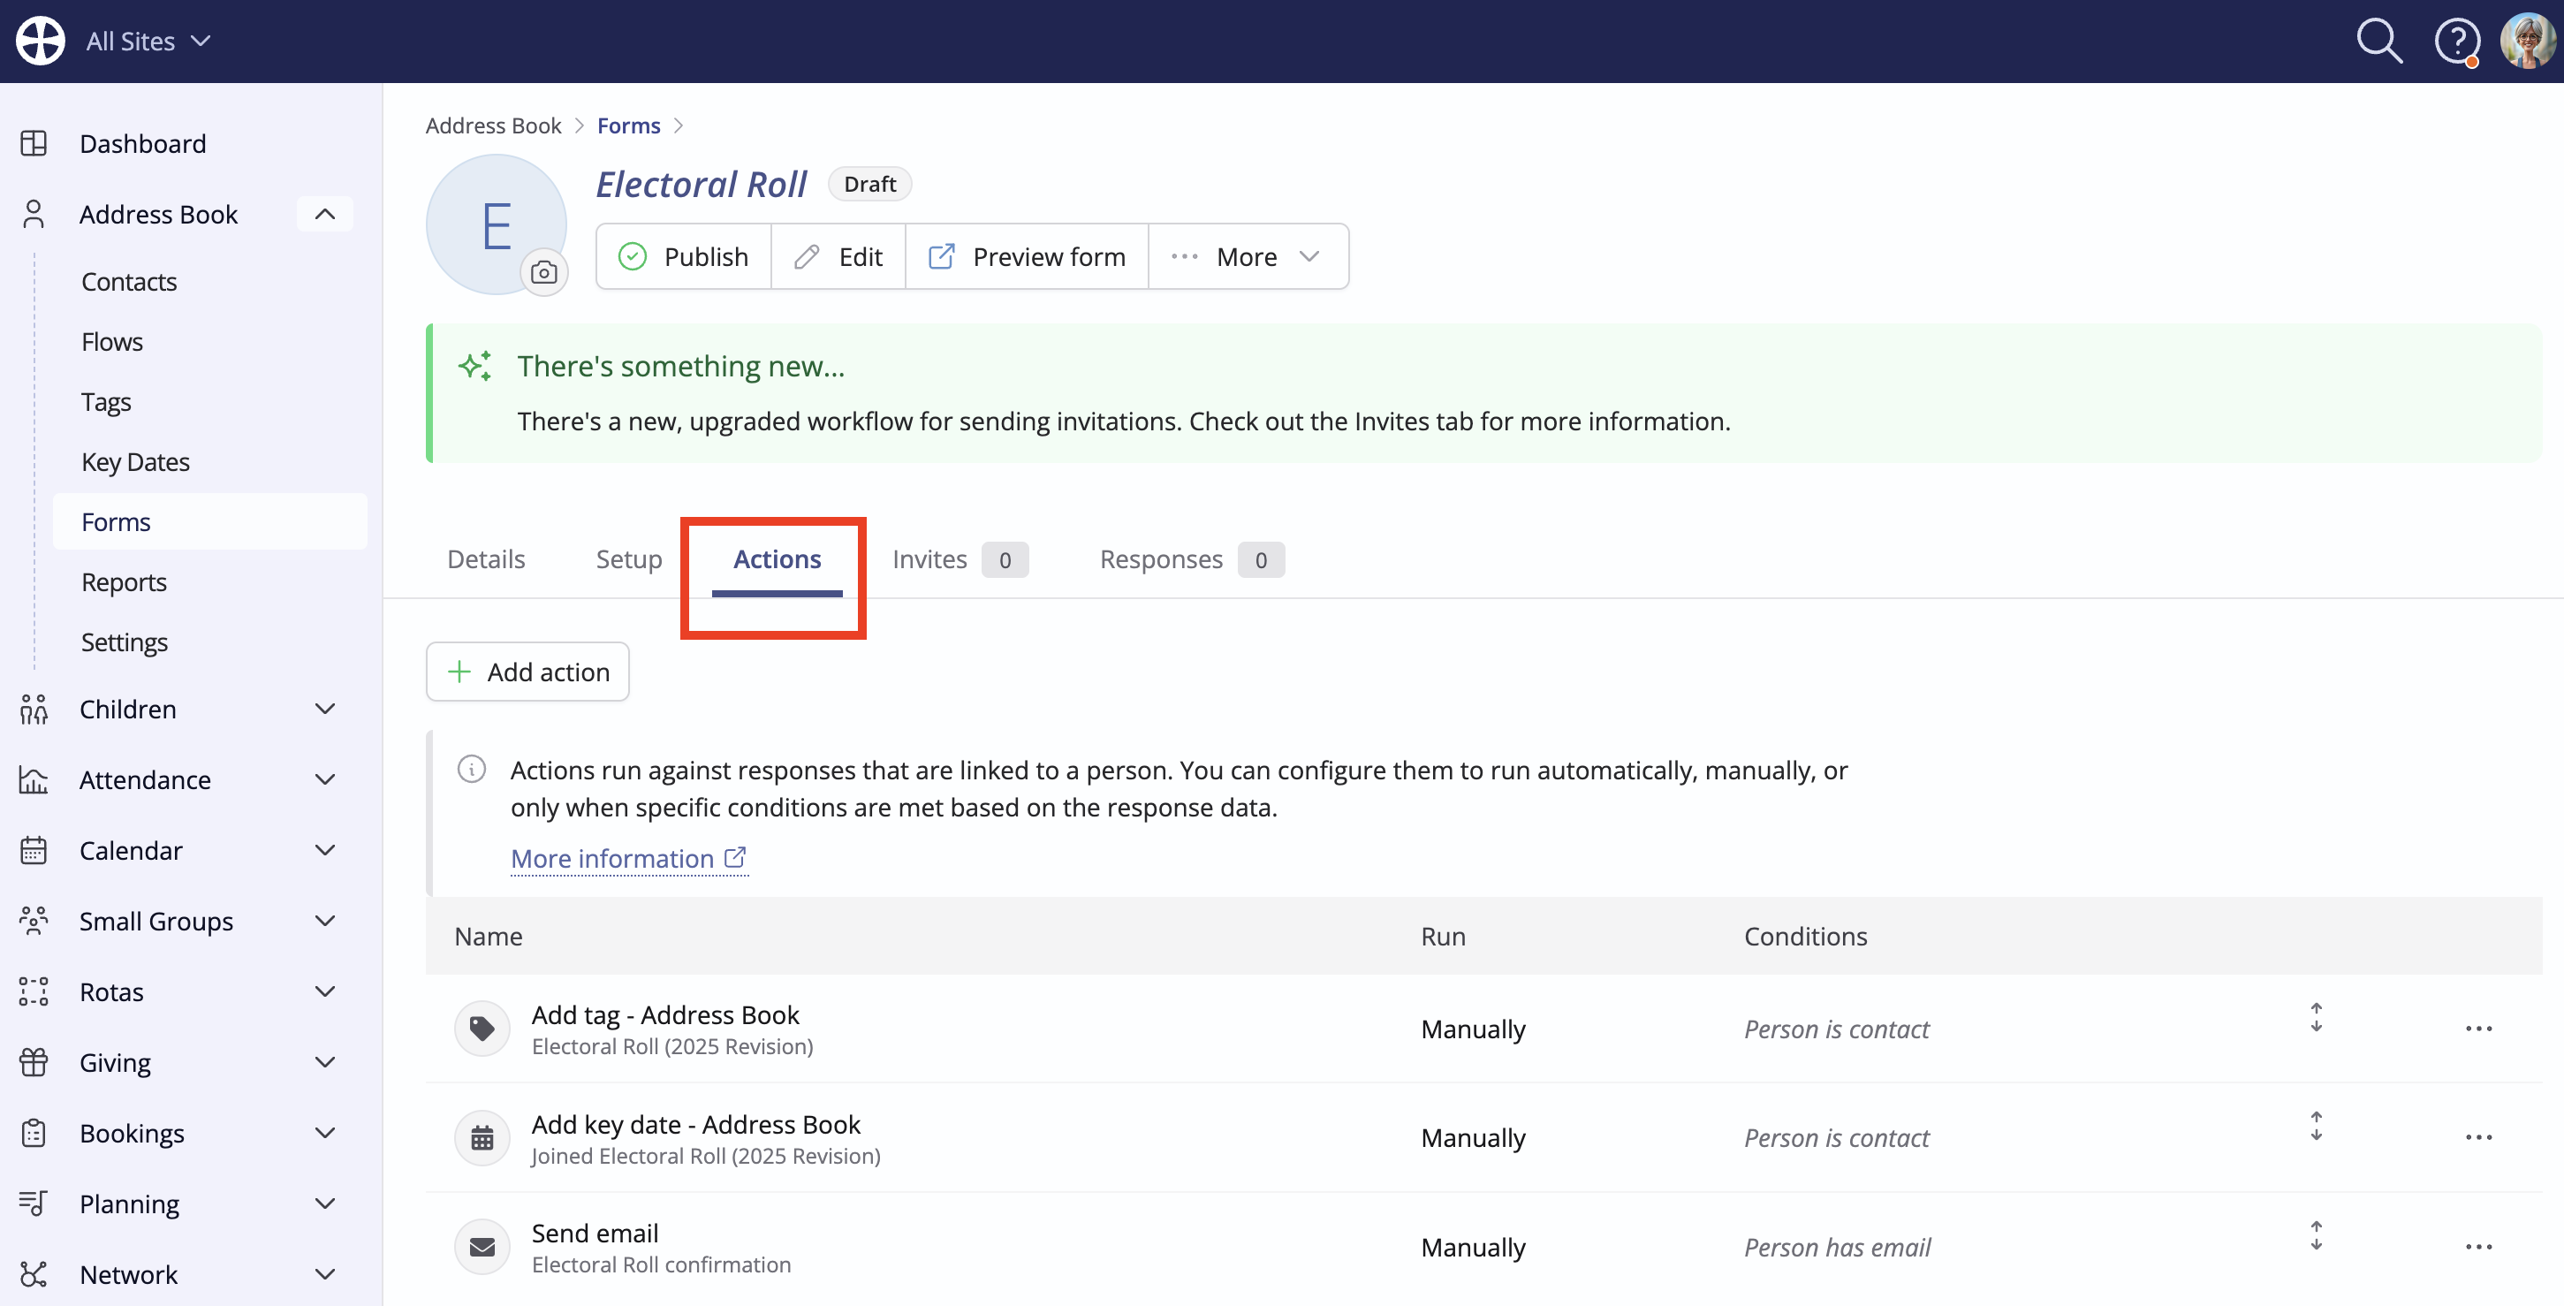The image size is (2564, 1306).
Task: Click the Calendar module icon
Action: (x=34, y=850)
